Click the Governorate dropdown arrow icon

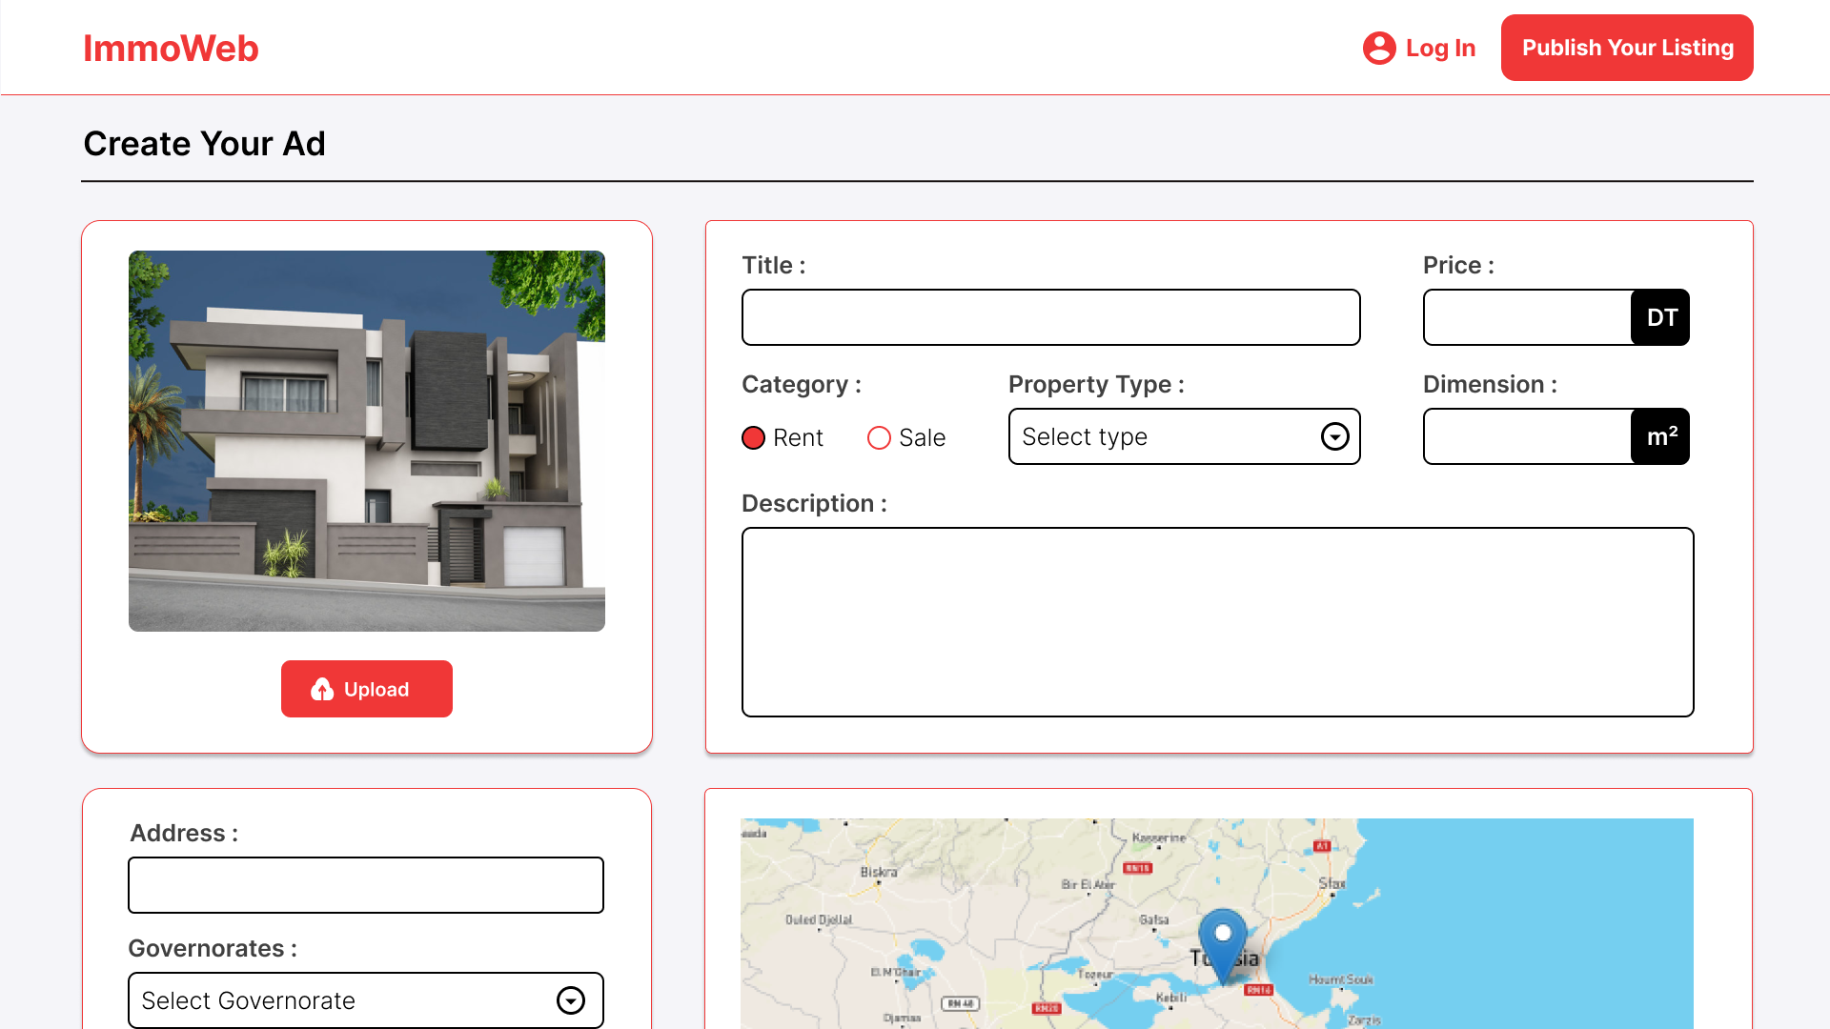coord(571,1000)
